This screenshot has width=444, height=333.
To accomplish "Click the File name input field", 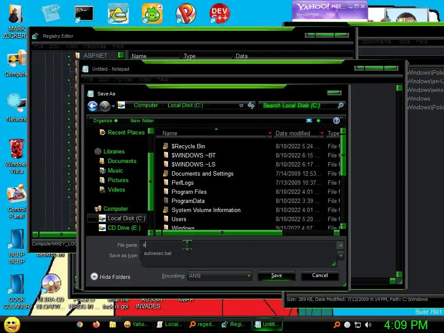I will pyautogui.click(x=238, y=245).
